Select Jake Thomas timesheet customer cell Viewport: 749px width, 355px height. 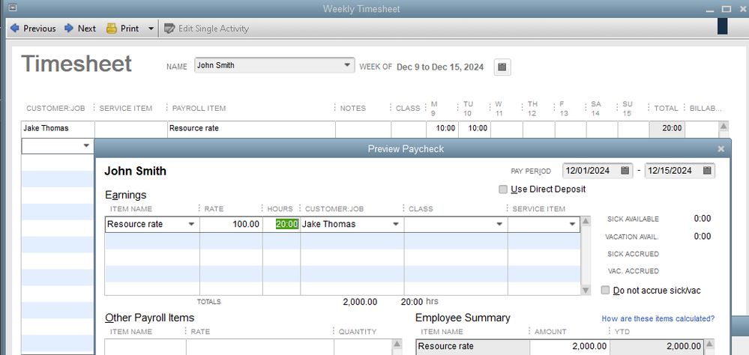58,128
